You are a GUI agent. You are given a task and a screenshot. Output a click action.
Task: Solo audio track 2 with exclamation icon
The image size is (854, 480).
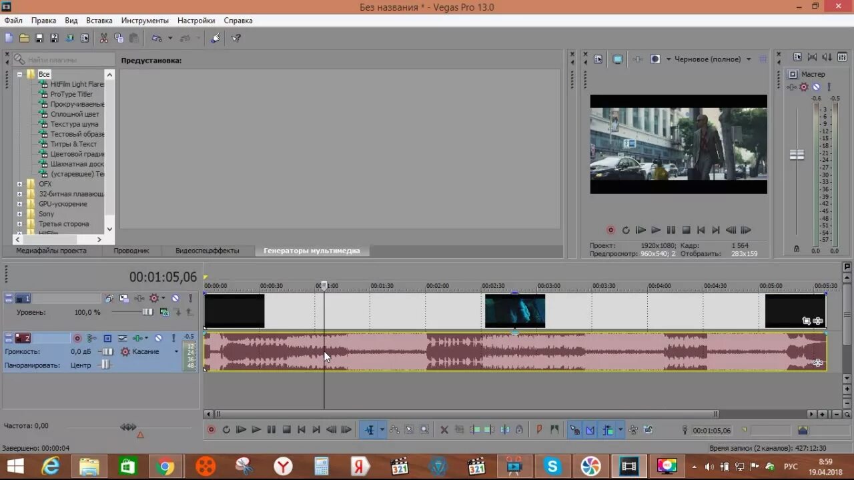[x=173, y=339]
